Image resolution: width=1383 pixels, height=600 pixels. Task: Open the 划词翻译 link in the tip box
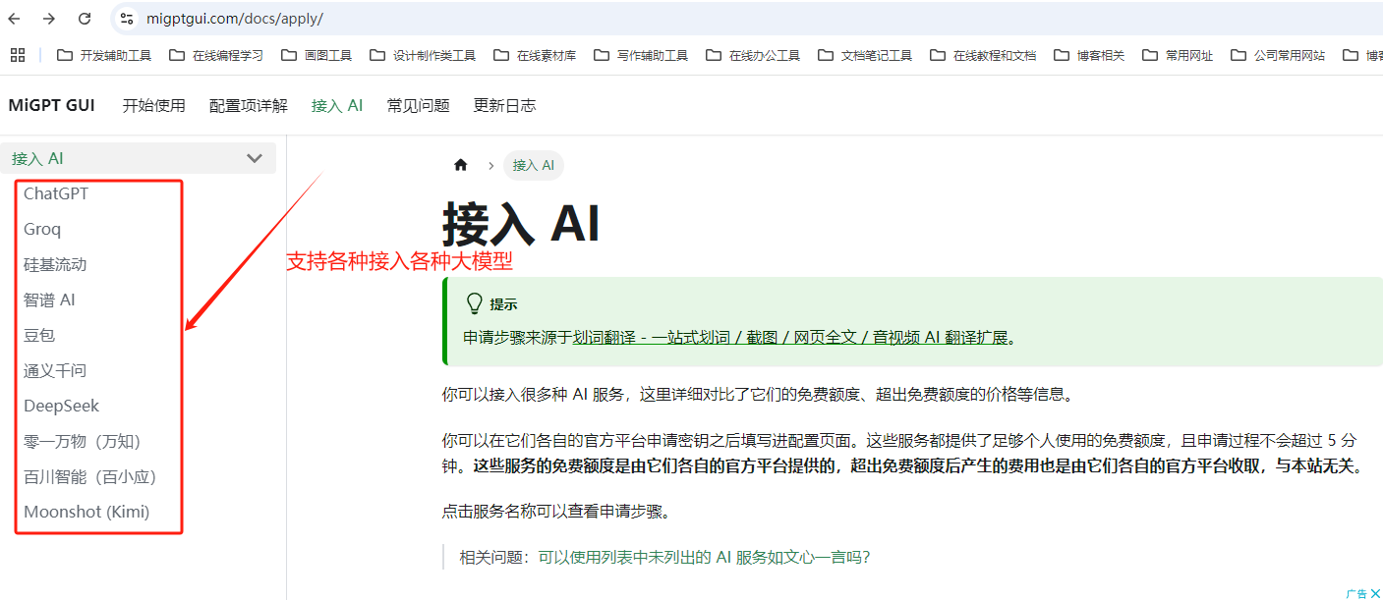[790, 337]
